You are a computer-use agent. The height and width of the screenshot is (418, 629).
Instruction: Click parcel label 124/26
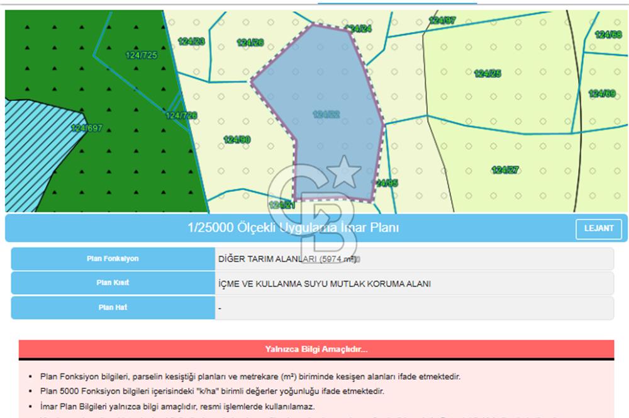[249, 43]
